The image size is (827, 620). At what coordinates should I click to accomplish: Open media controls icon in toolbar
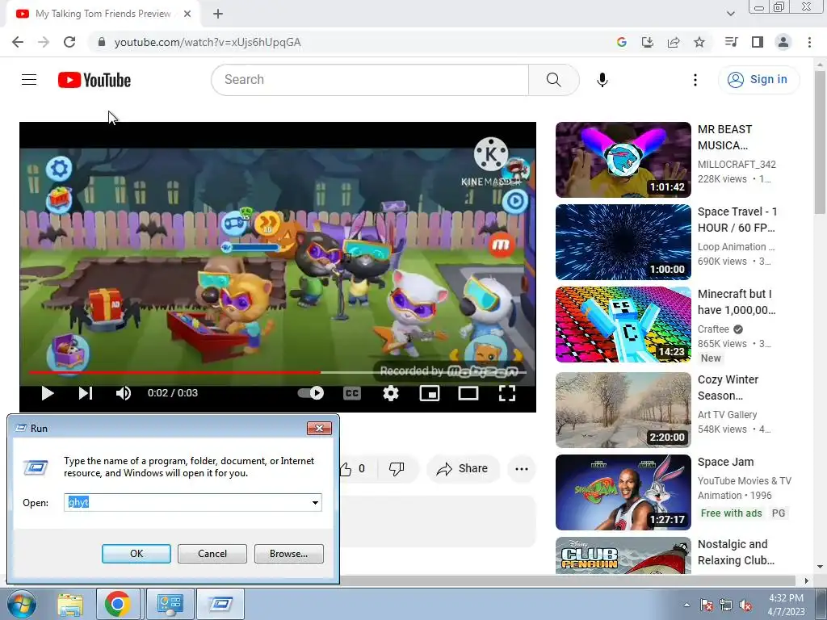[x=731, y=42]
